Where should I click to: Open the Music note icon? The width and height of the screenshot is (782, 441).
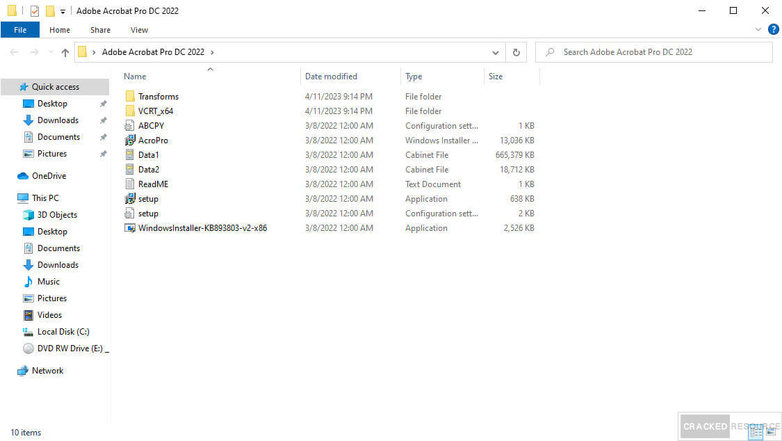(28, 282)
